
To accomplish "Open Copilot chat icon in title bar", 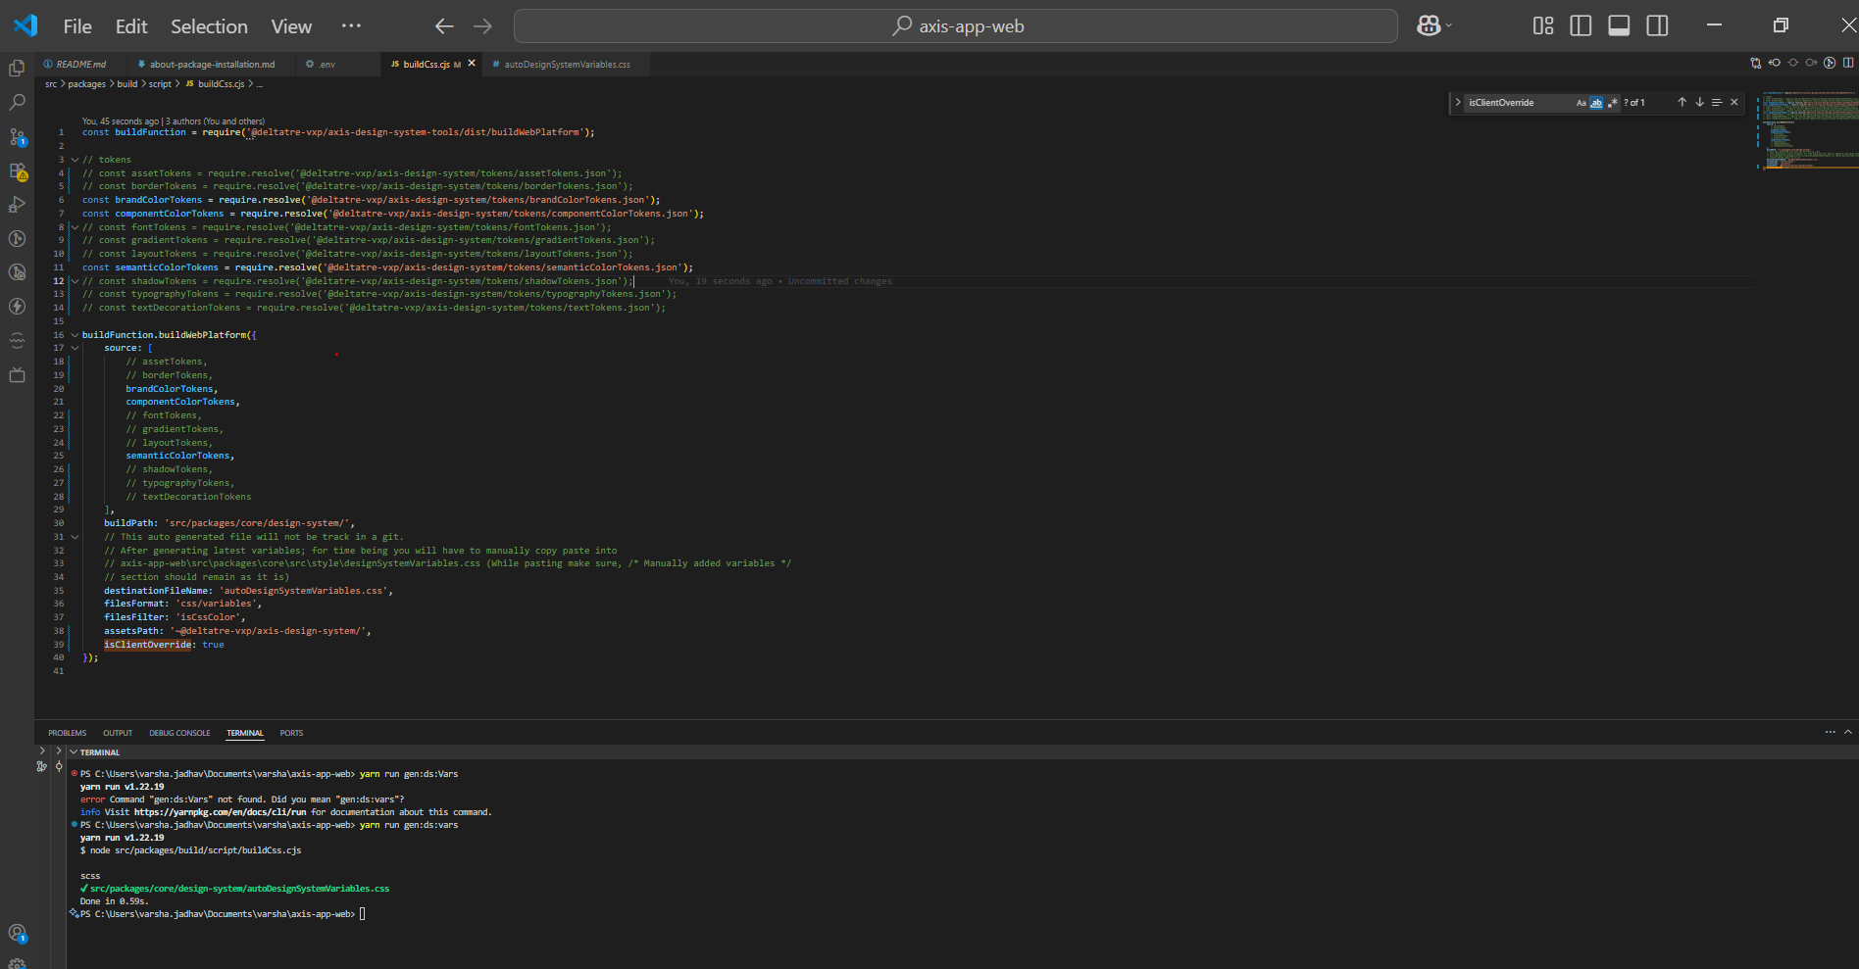I will (1429, 26).
